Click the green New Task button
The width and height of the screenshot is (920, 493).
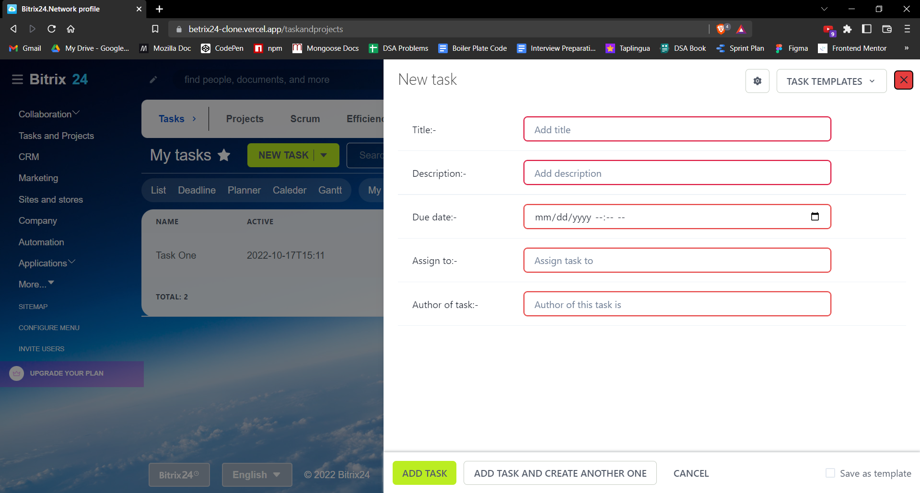coord(283,155)
